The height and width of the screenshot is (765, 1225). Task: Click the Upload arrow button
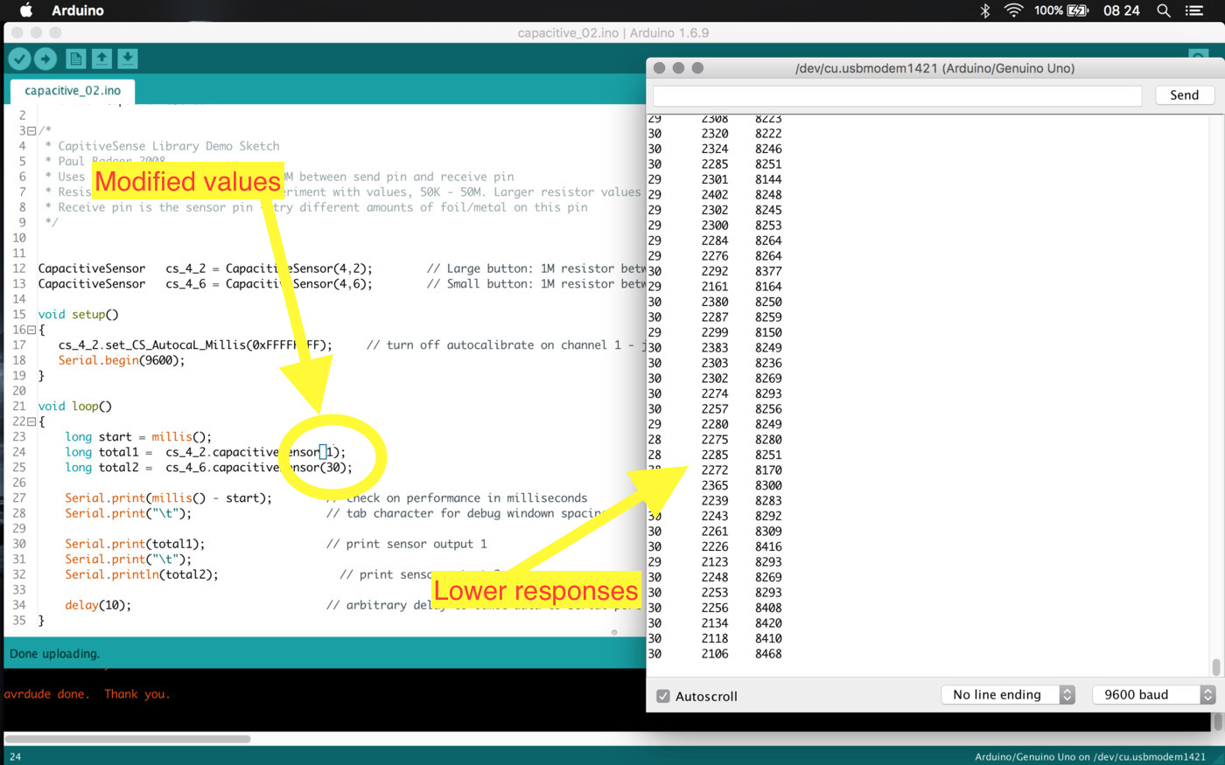click(x=45, y=59)
